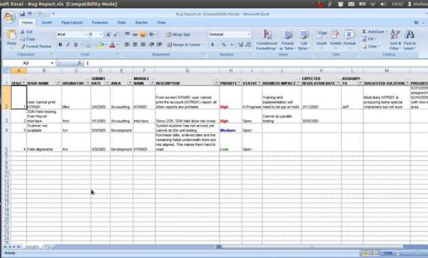Toggle Underline formatting

pos(75,45)
